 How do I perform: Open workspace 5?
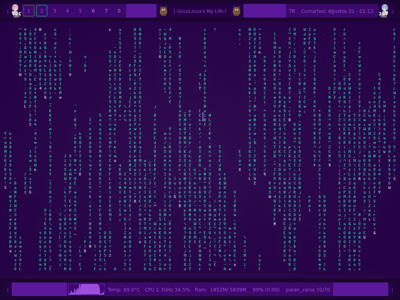(80, 11)
